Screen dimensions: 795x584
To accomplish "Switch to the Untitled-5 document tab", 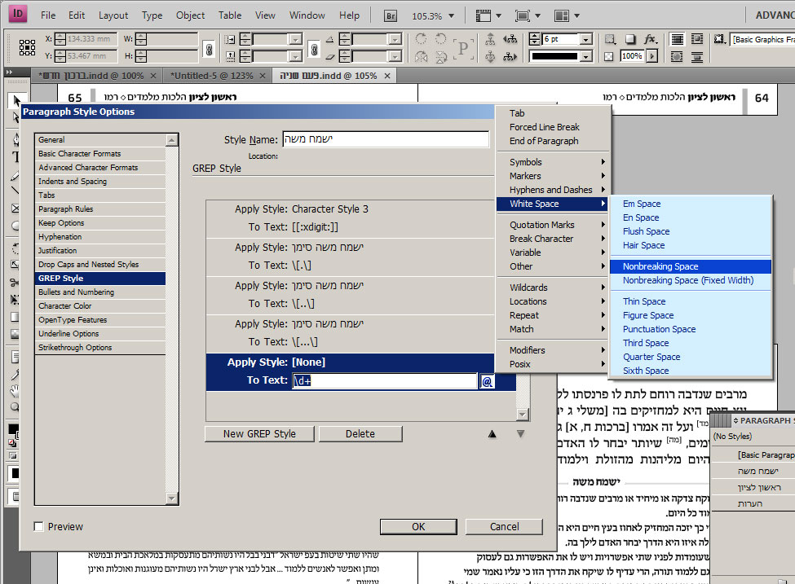I will pyautogui.click(x=211, y=76).
